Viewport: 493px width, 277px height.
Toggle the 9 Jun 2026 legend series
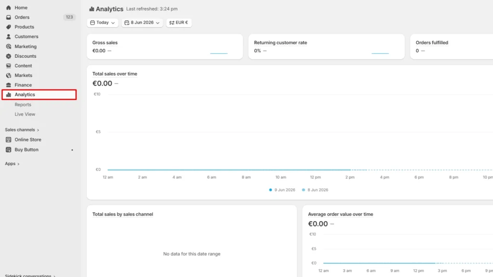[282, 190]
